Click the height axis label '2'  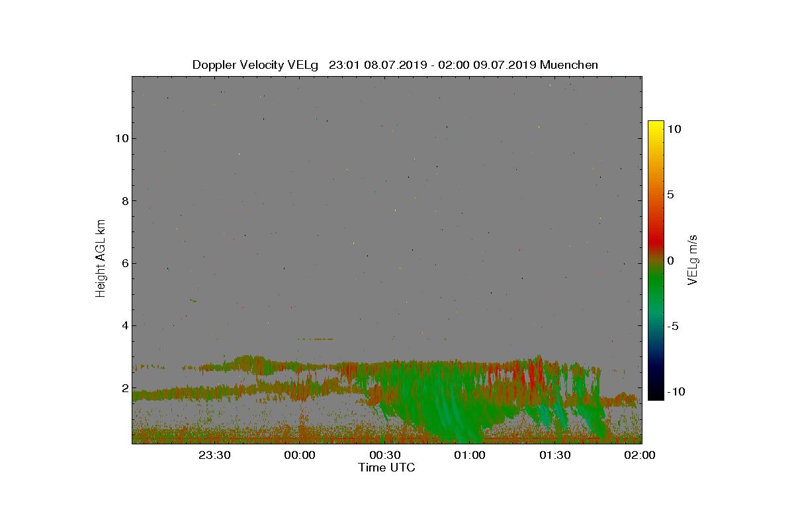[x=124, y=388]
